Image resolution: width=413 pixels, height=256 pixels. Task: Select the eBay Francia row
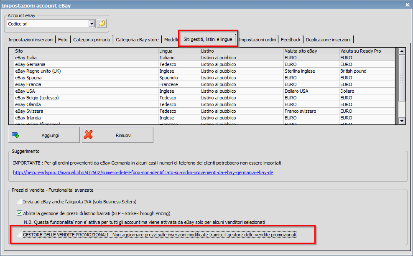tap(202, 84)
